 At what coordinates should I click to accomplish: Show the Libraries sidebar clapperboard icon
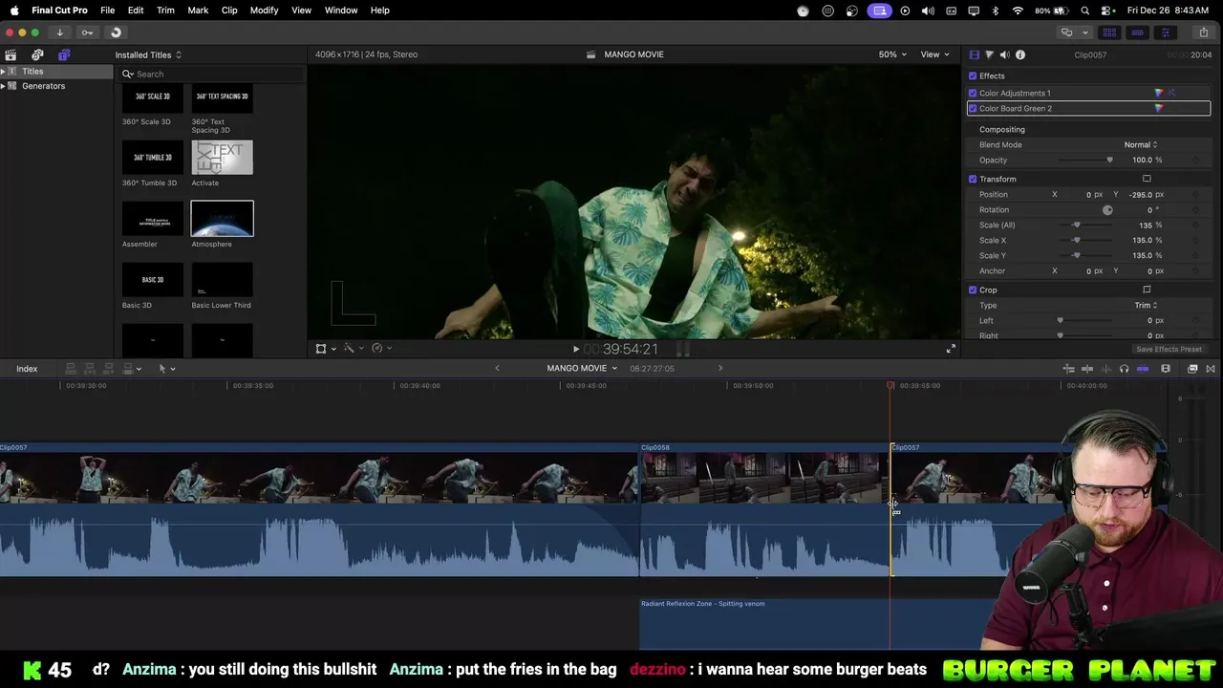[11, 54]
